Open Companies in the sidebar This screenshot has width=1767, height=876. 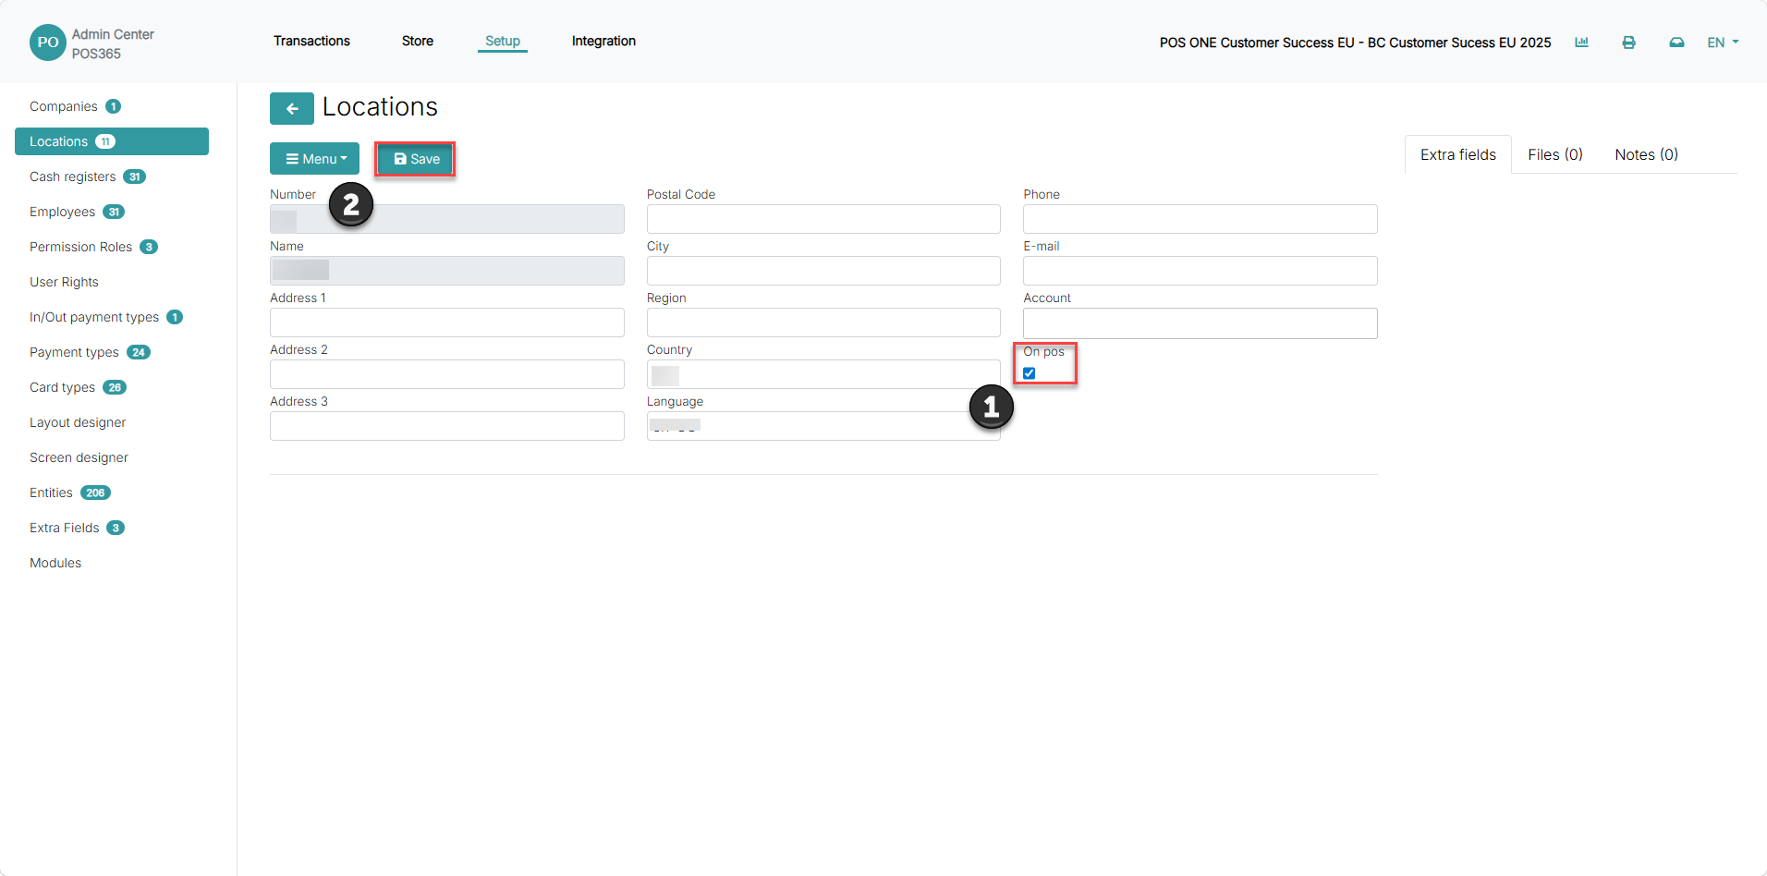pyautogui.click(x=75, y=106)
